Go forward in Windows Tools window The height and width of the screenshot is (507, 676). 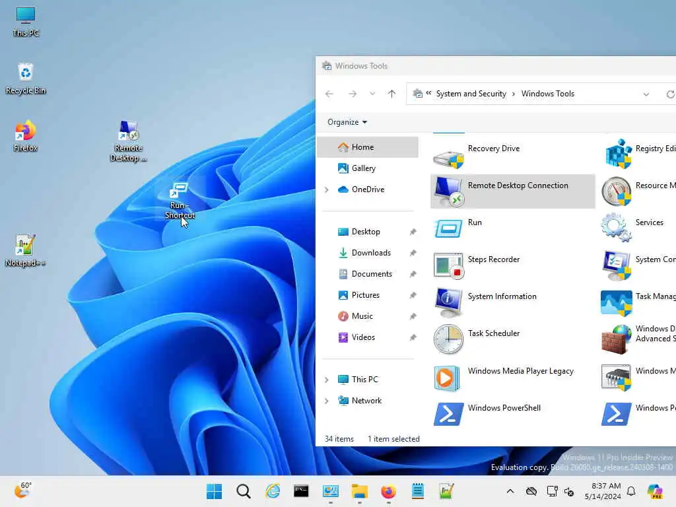point(353,94)
